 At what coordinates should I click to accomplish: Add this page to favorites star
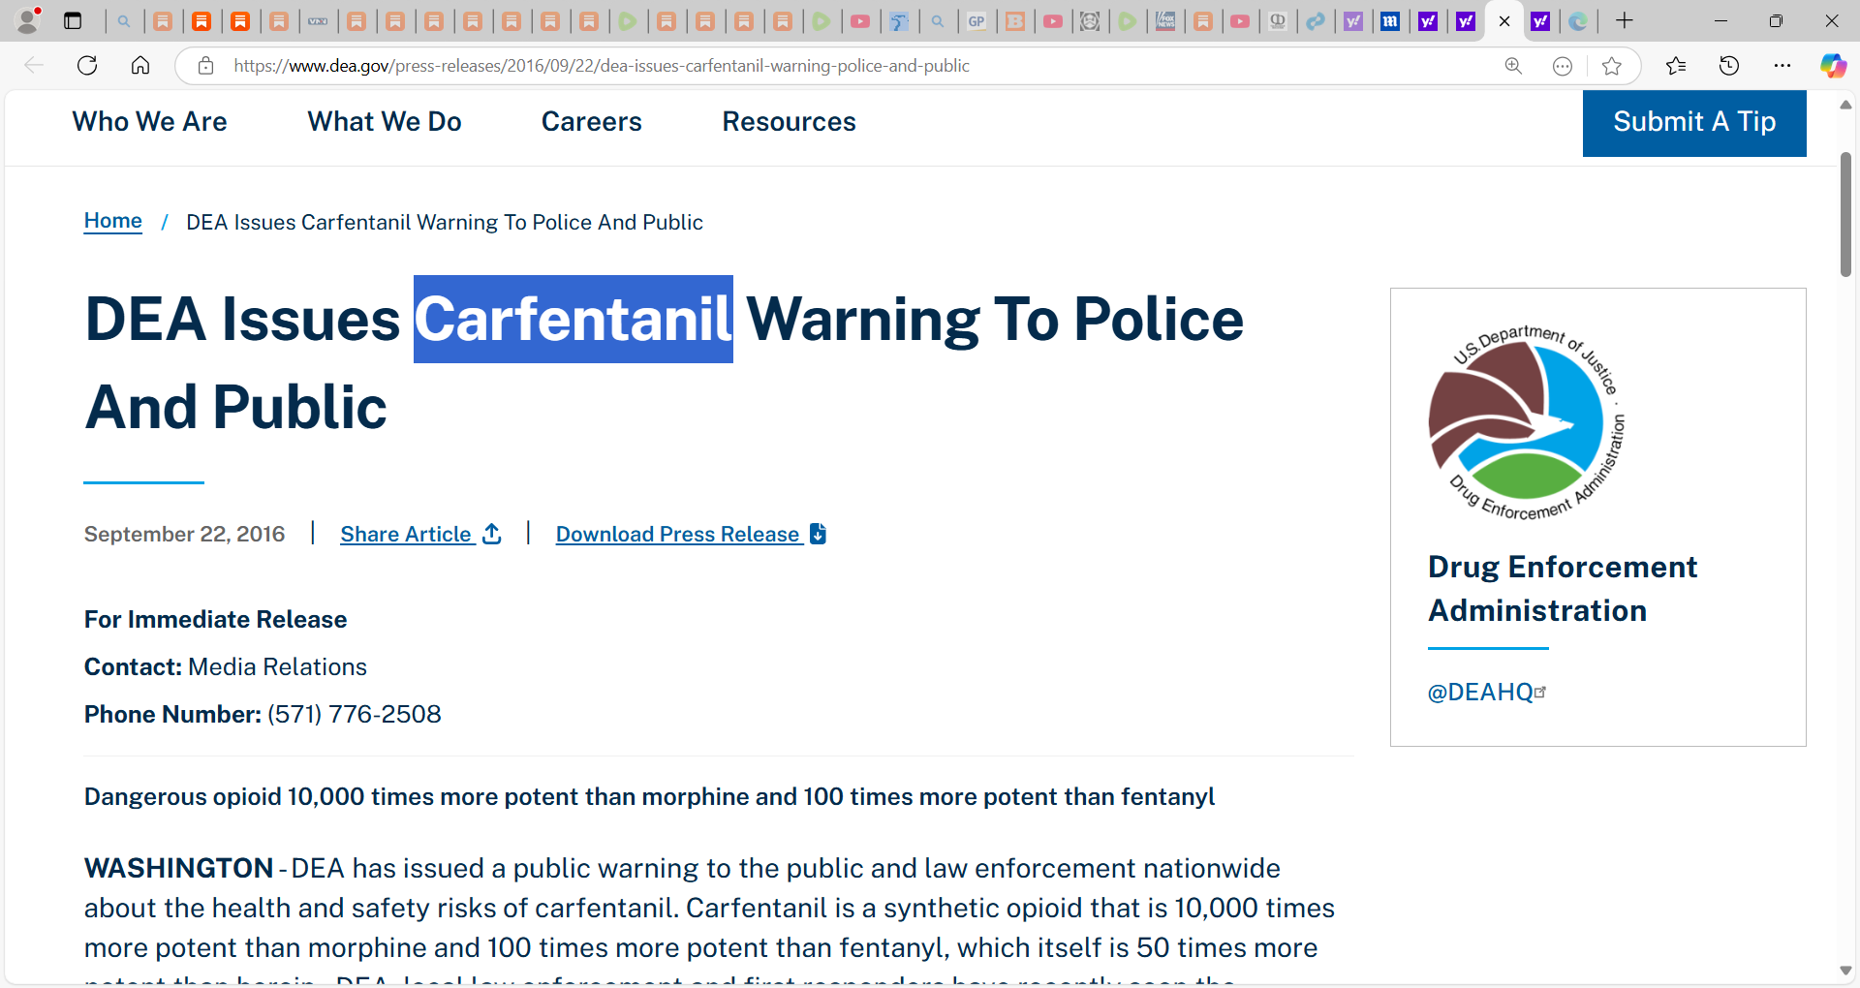(1612, 65)
